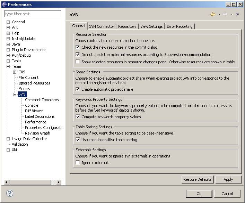Open Properties Configuration tree item
The image size is (245, 203).
pyautogui.click(x=43, y=128)
